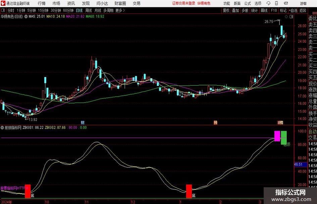The width and height of the screenshot is (317, 204).
Task: Click the first red 底 signal bar
Action: click(x=28, y=191)
